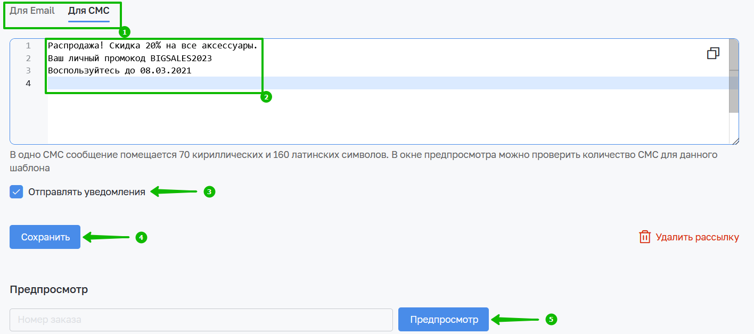Image resolution: width=754 pixels, height=334 pixels.
Task: Click the blue Предпросмотр button
Action: tap(444, 320)
